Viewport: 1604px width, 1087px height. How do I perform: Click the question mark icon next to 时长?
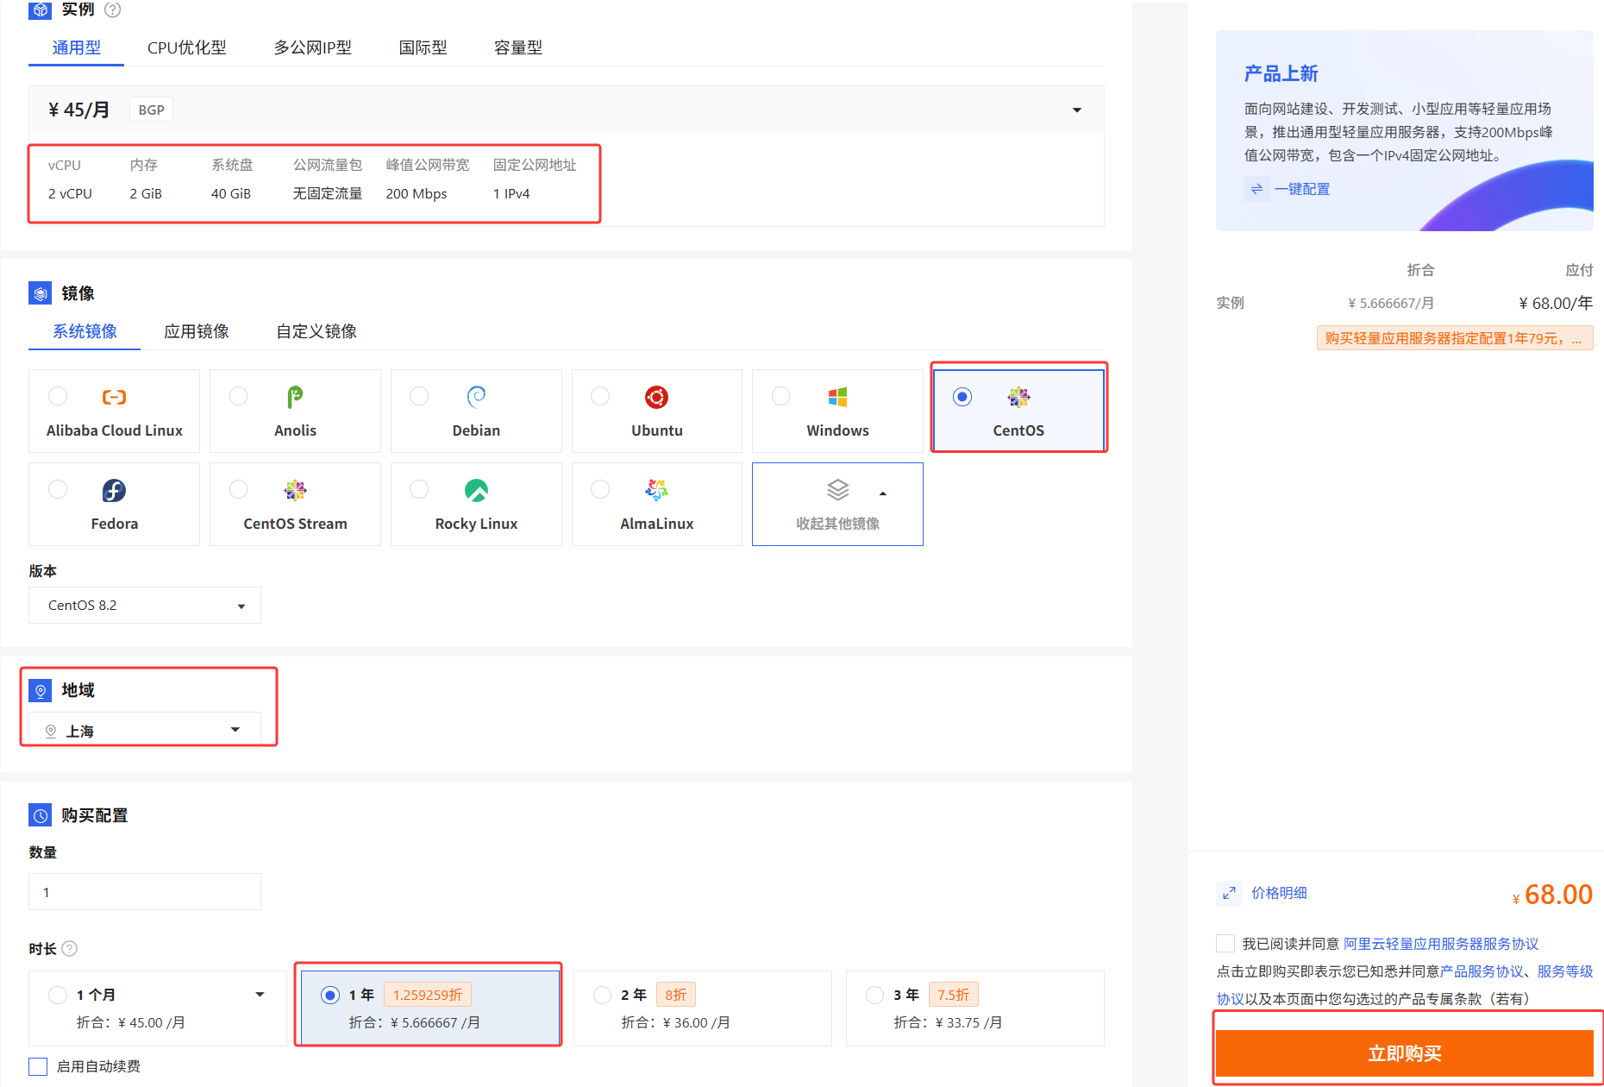69,948
